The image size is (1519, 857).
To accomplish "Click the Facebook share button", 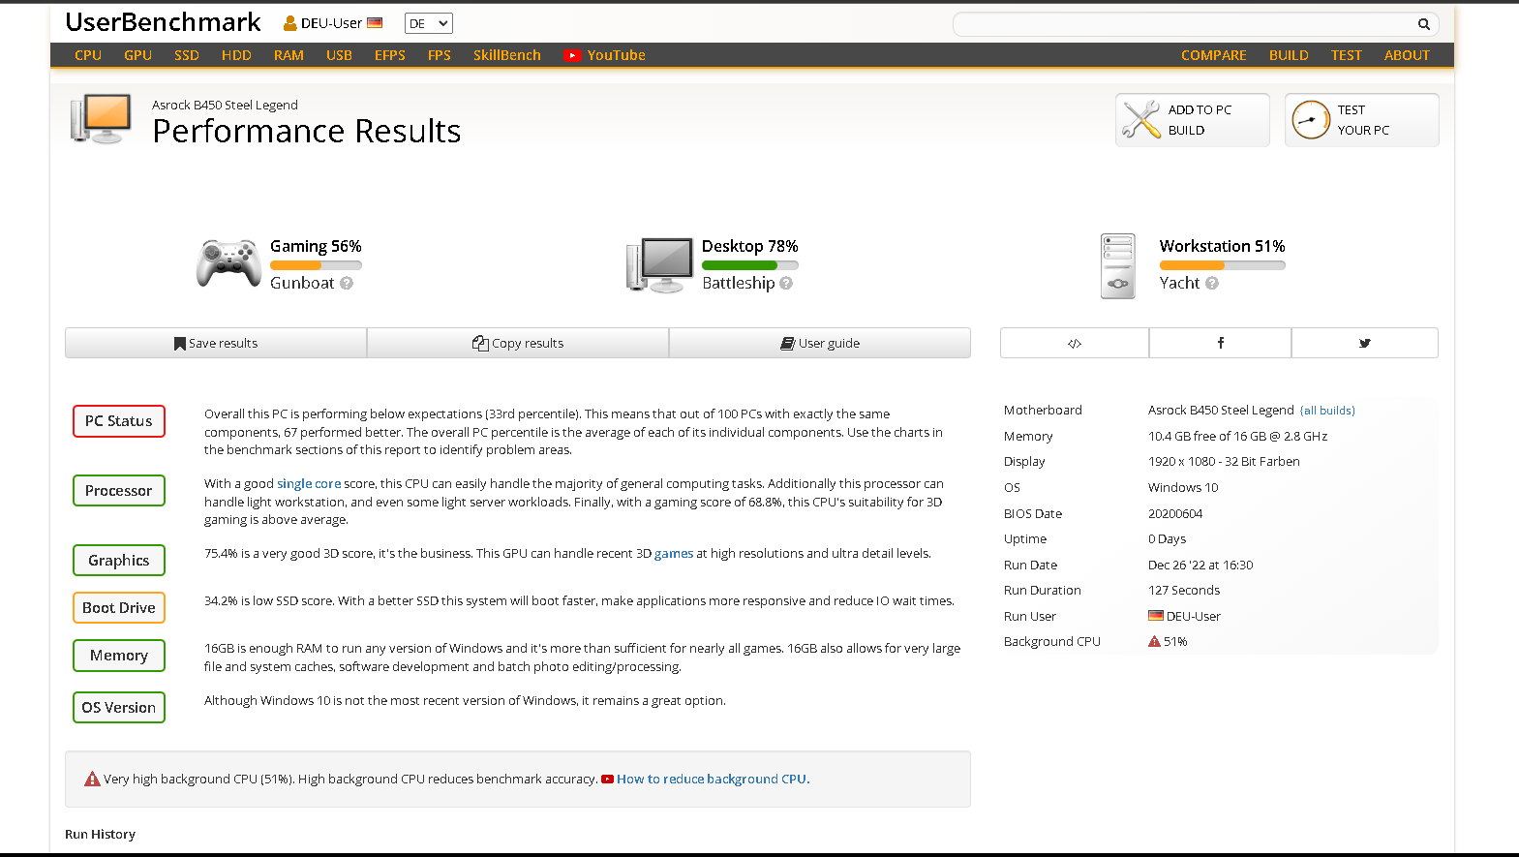I will pos(1220,343).
